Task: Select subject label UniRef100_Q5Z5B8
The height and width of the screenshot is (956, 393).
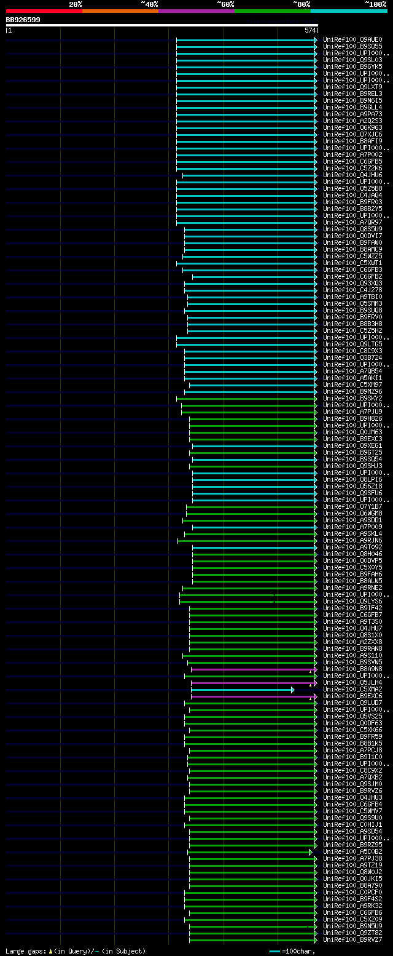Action: (352, 189)
